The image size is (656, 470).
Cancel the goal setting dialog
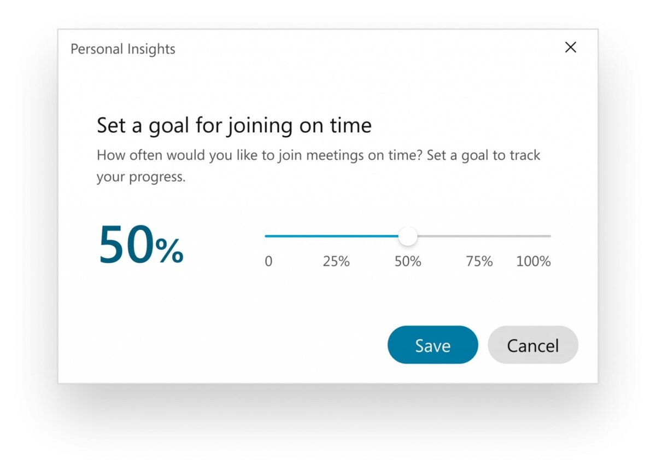[533, 345]
